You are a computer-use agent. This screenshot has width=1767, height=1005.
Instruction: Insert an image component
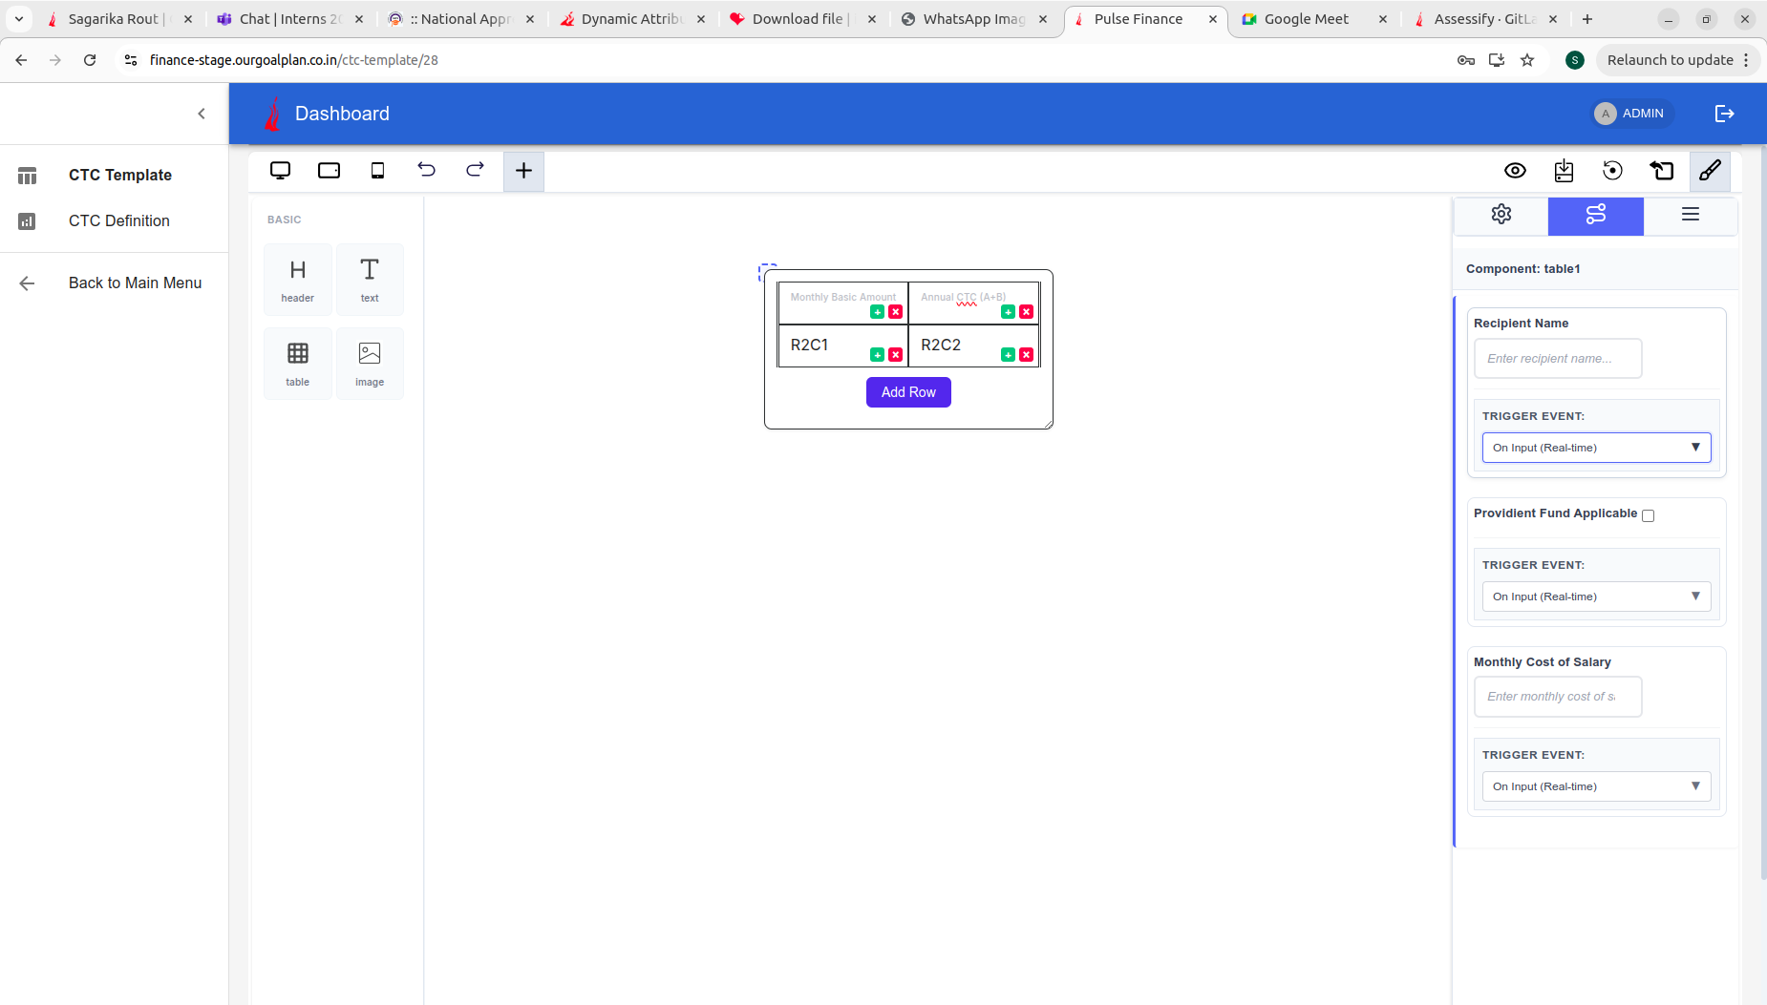370,363
